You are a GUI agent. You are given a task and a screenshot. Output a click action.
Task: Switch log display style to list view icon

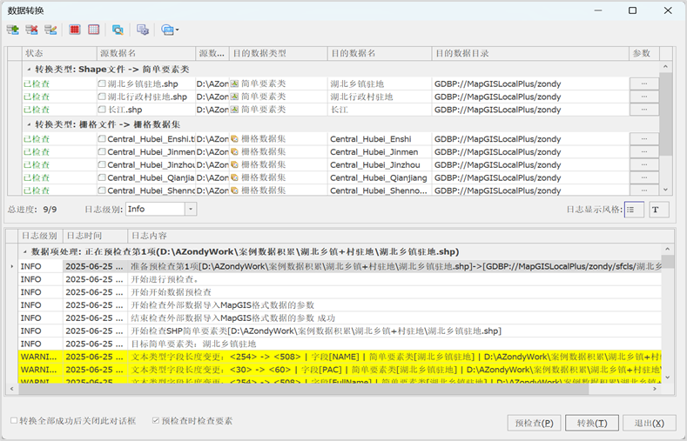(634, 210)
